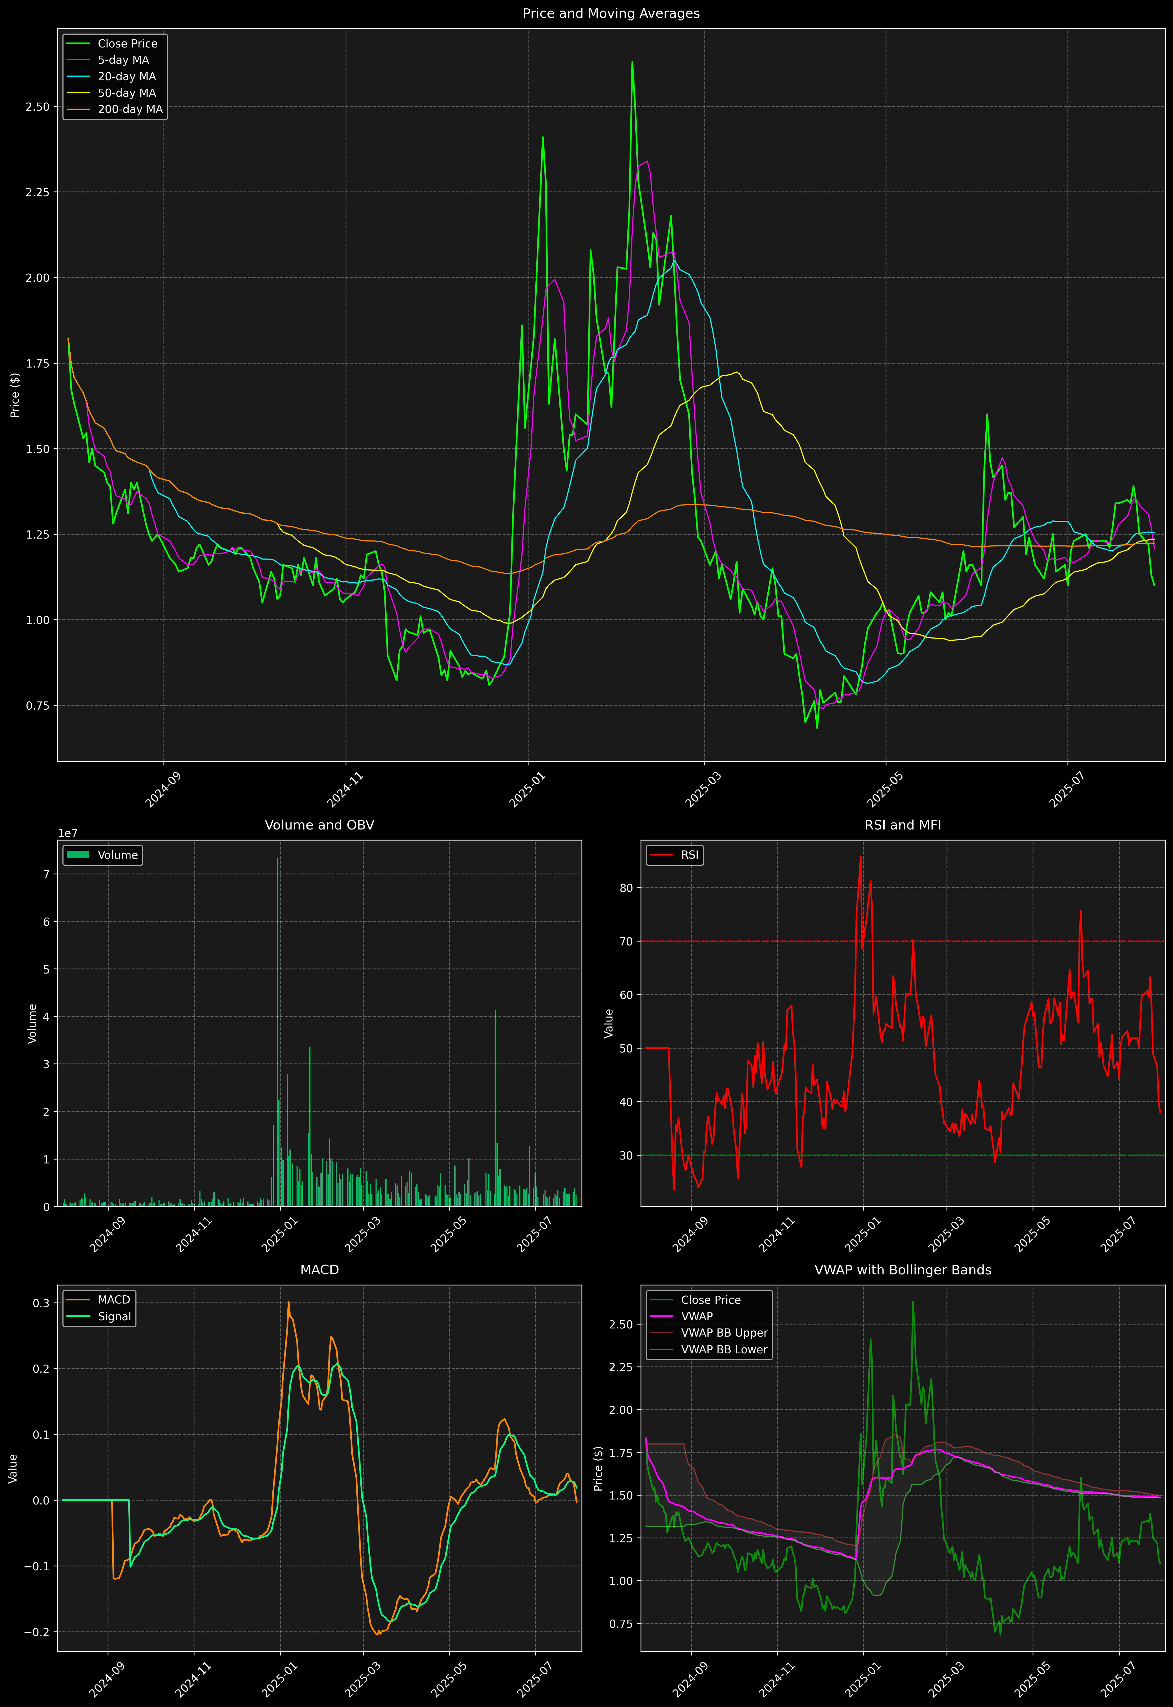Click the 'Price and Moving Averages' chart title
Screen dimensions: 1173x1707
click(x=611, y=13)
